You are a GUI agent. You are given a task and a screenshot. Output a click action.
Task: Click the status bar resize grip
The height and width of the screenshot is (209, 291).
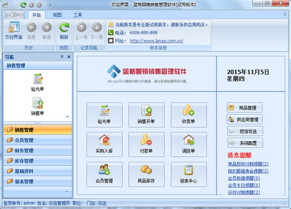point(286,204)
